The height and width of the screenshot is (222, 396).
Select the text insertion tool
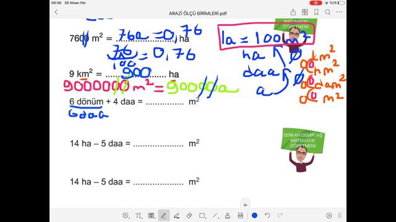[x=138, y=215]
